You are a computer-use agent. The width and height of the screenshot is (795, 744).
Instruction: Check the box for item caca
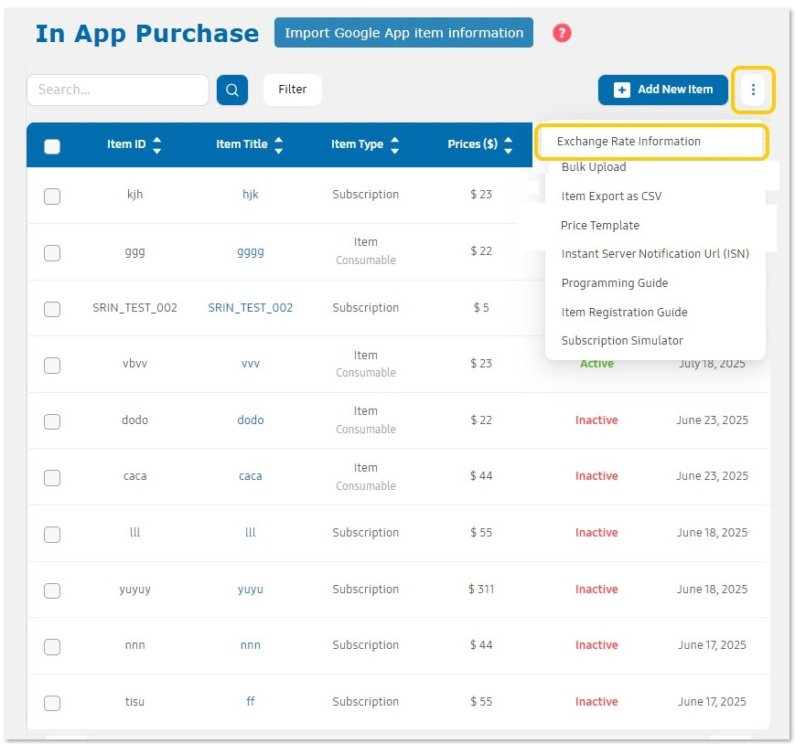[x=52, y=478]
